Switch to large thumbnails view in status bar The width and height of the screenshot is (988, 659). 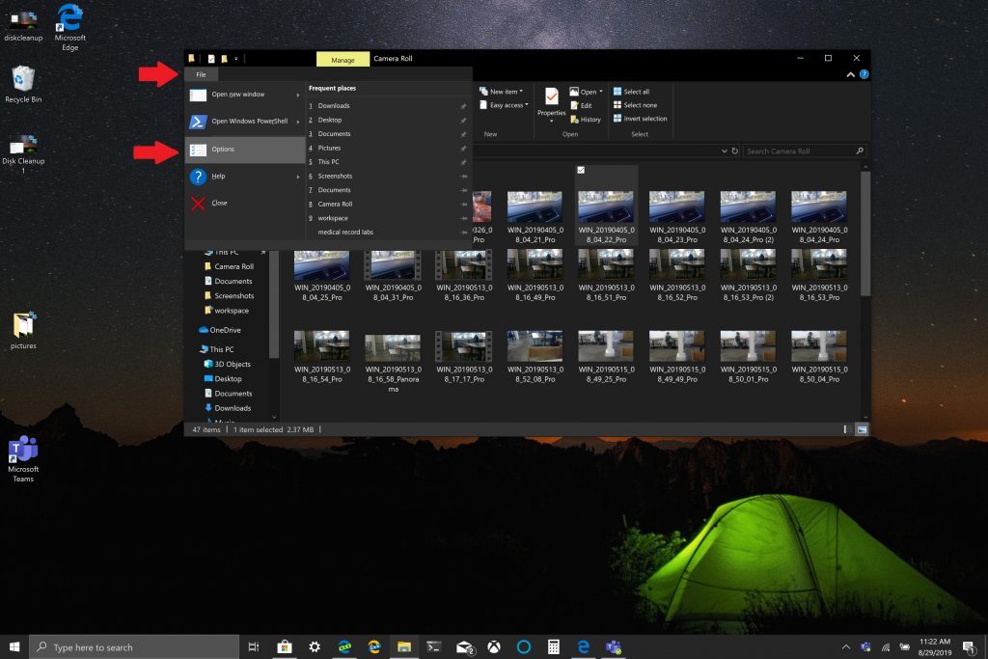861,428
